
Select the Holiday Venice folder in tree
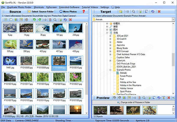coord(126,88)
